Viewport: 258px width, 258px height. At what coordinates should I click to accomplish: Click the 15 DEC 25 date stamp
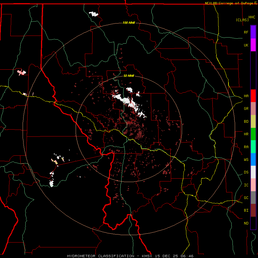coord(167,256)
